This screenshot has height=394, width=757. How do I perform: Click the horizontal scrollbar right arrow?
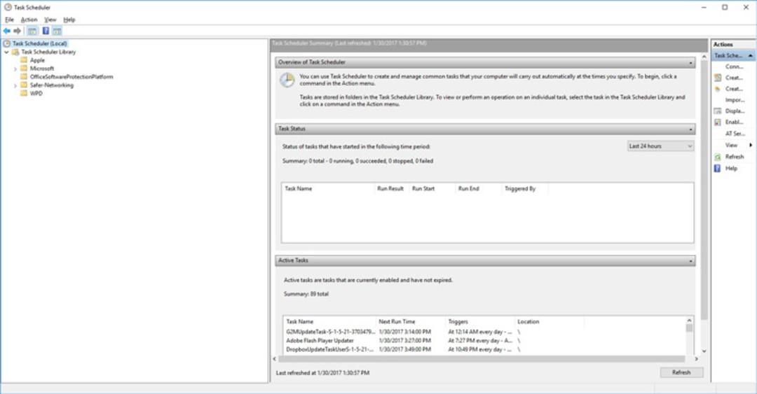click(x=696, y=359)
